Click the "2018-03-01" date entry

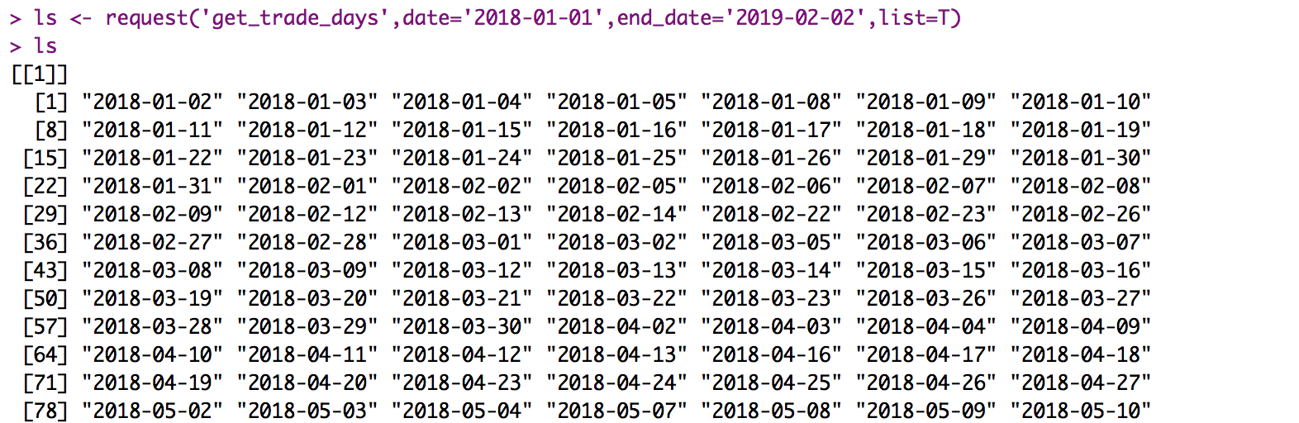pos(462,243)
